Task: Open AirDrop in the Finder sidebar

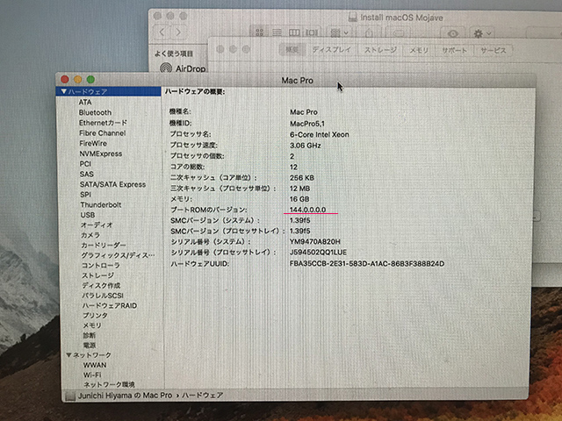Action: coord(183,68)
